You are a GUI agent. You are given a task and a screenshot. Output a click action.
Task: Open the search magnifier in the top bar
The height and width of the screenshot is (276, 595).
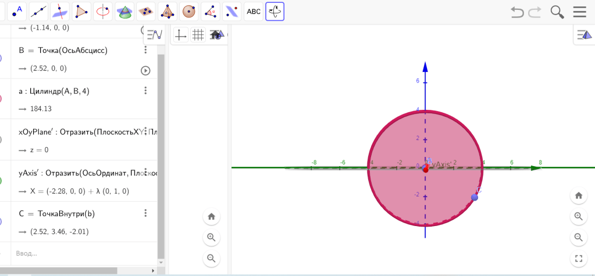(557, 12)
